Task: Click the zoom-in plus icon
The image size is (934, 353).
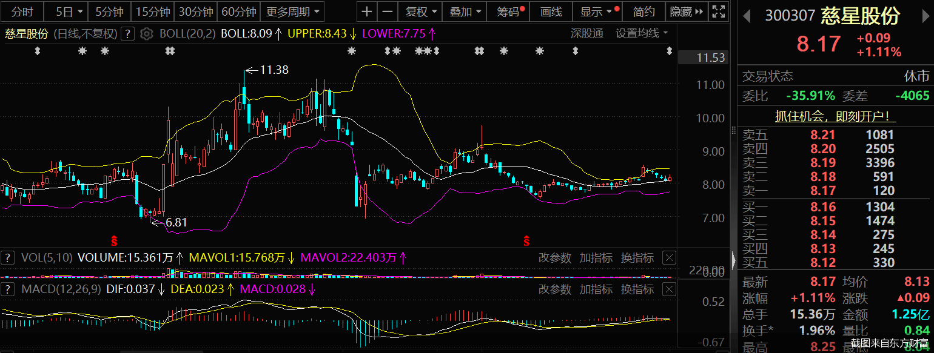Action: pos(367,12)
